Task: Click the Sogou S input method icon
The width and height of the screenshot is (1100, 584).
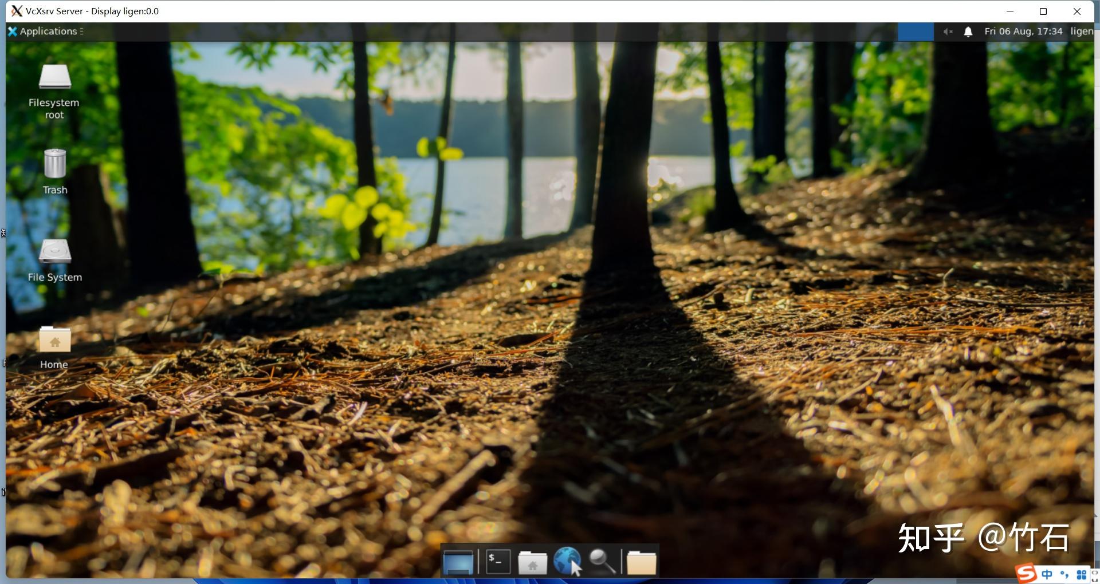Action: [x=1026, y=574]
